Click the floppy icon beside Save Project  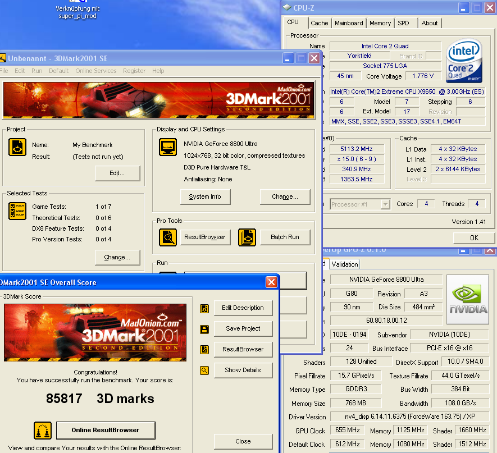[204, 329]
